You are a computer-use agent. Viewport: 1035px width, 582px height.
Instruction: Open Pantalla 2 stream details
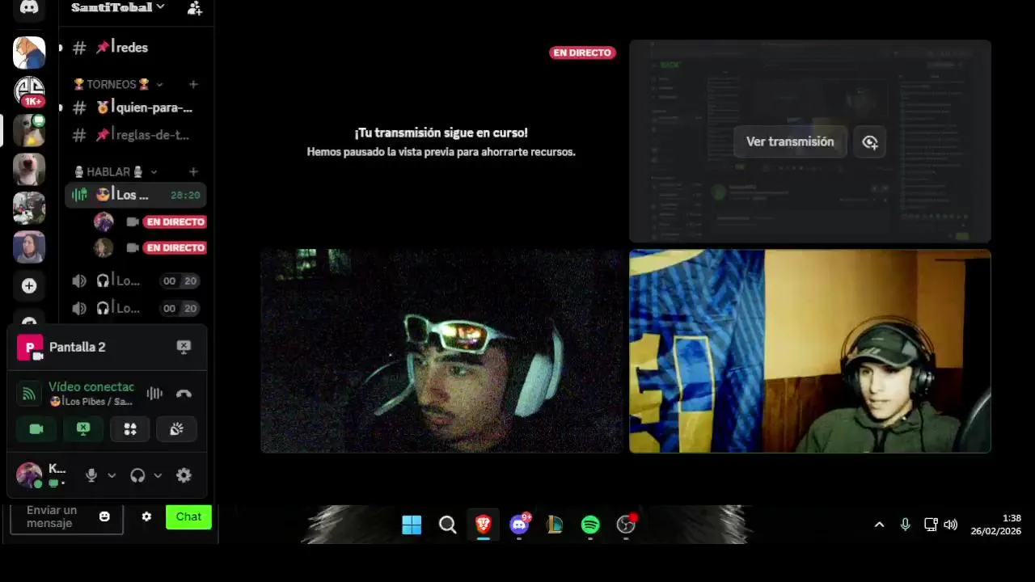[78, 347]
